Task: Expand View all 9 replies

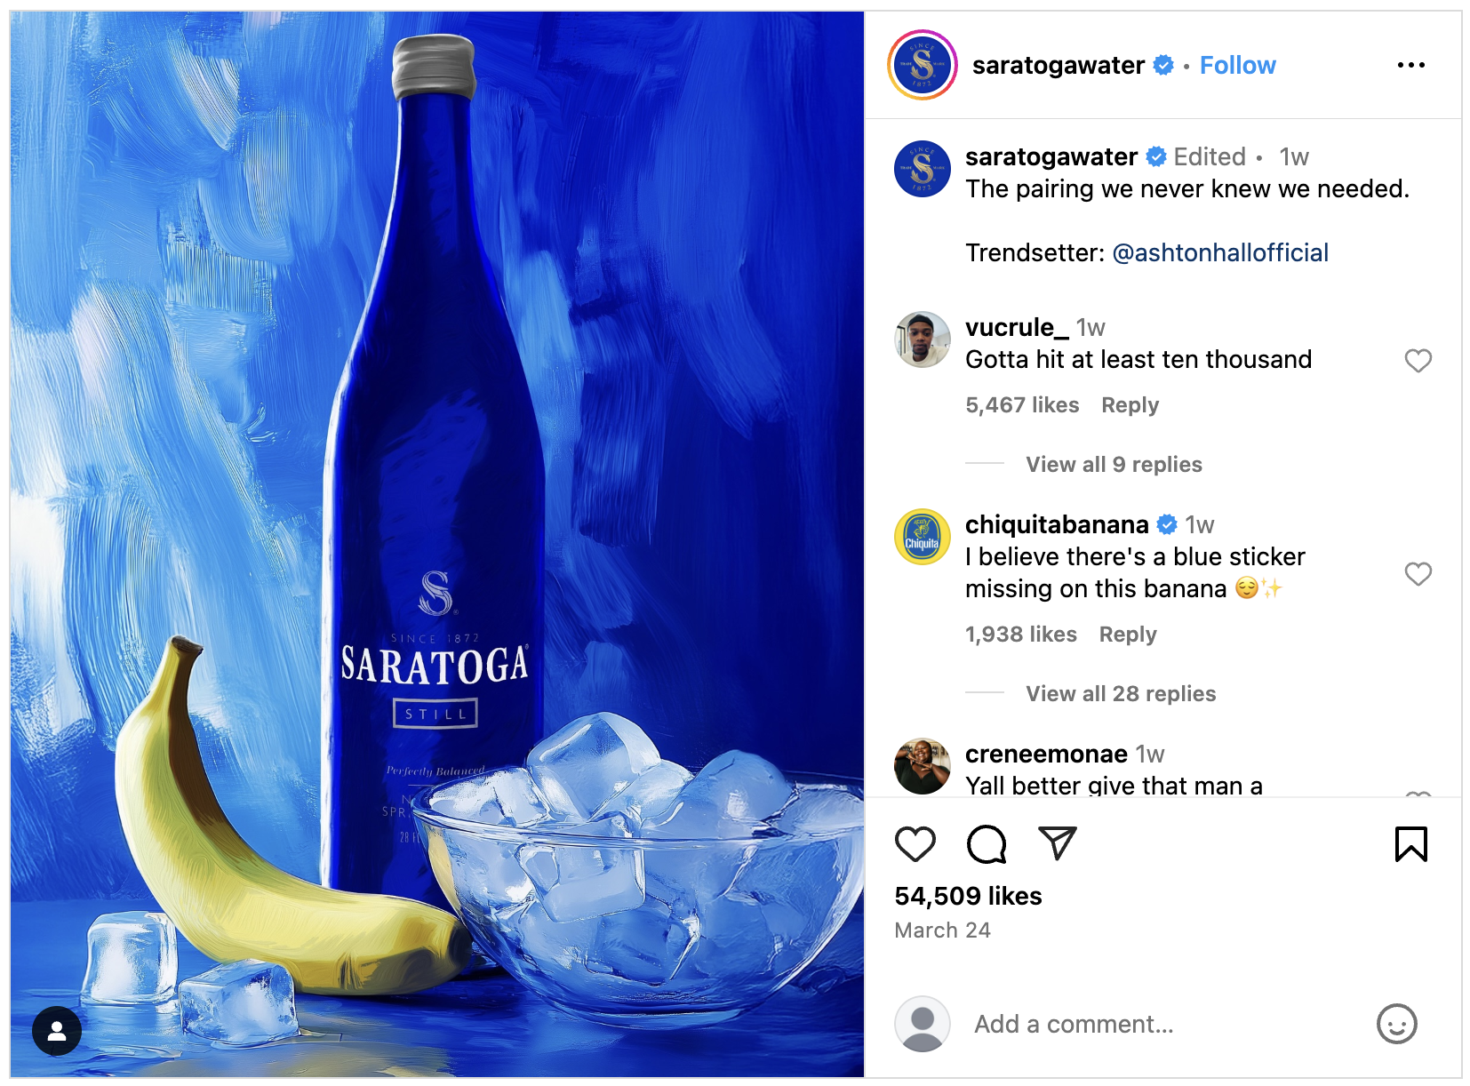Action: tap(1113, 465)
